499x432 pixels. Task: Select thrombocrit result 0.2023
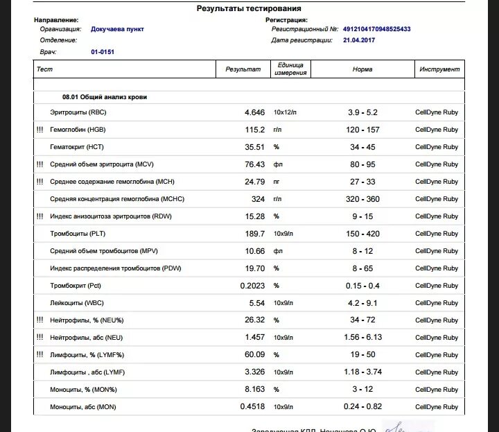[252, 286]
